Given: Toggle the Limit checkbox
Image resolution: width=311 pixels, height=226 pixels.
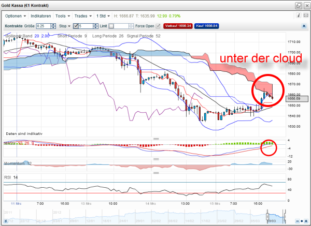Looking at the screenshot, I should click(x=111, y=26).
